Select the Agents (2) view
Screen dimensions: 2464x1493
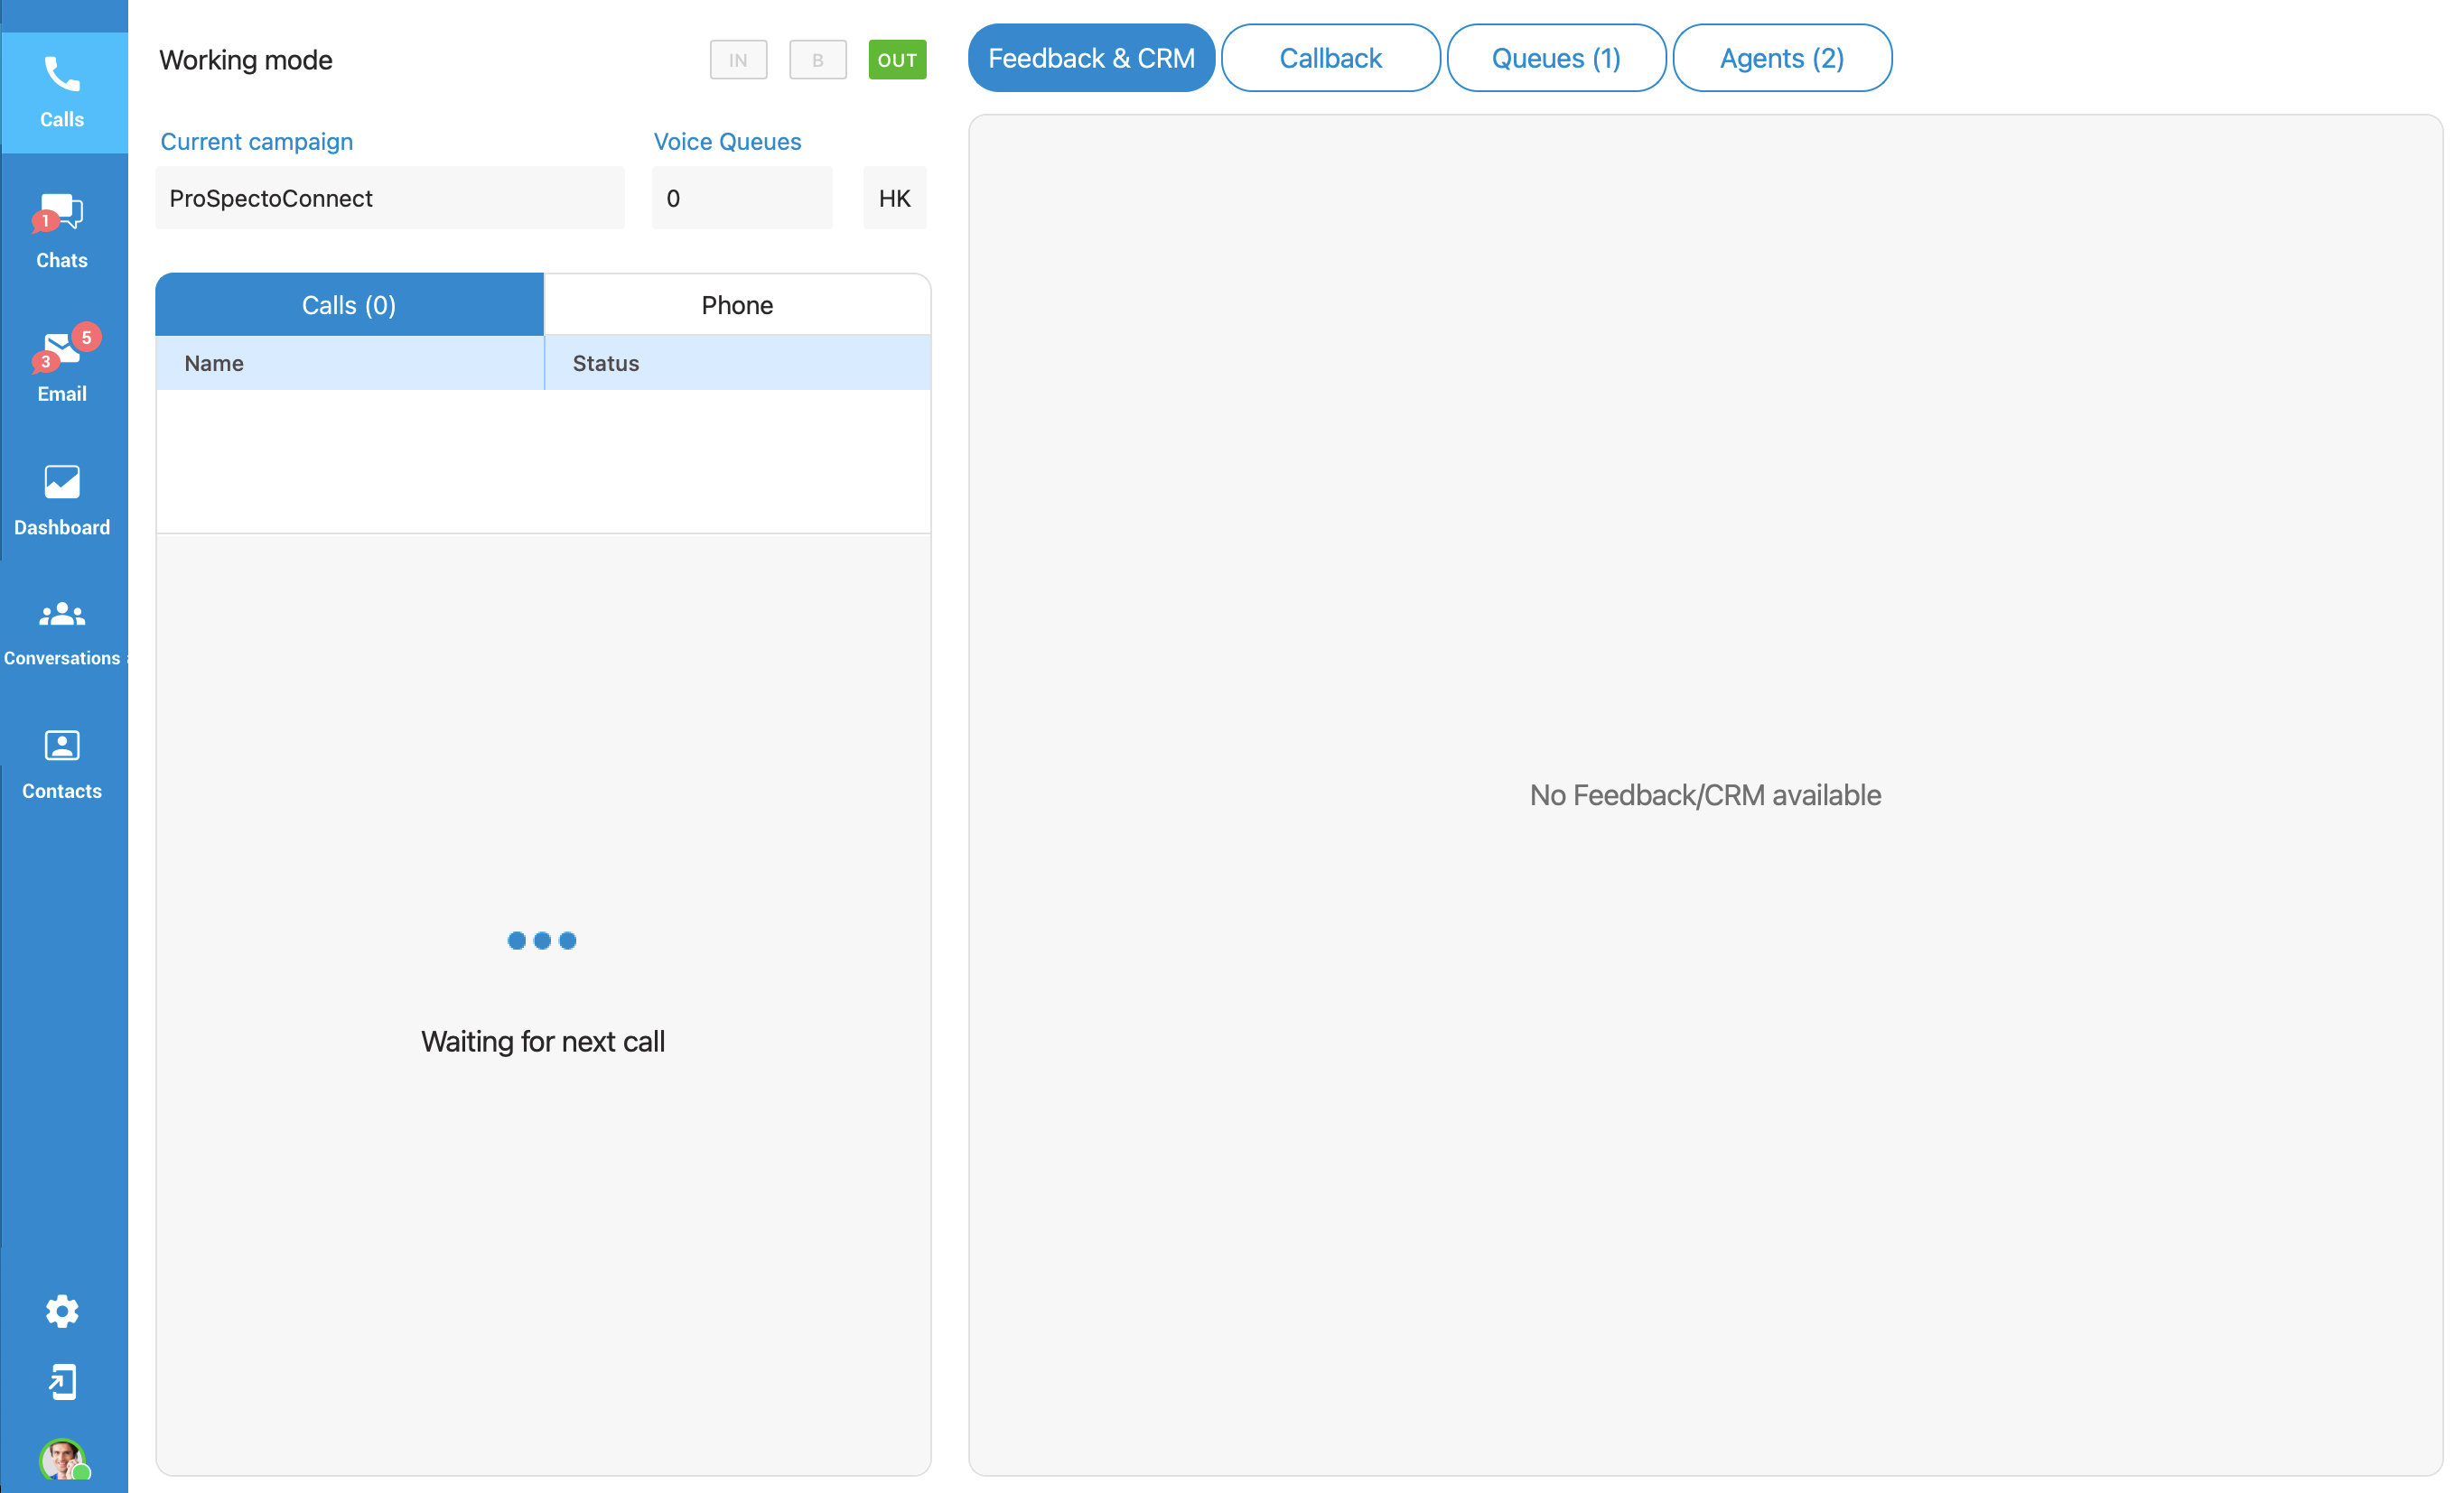[x=1779, y=58]
